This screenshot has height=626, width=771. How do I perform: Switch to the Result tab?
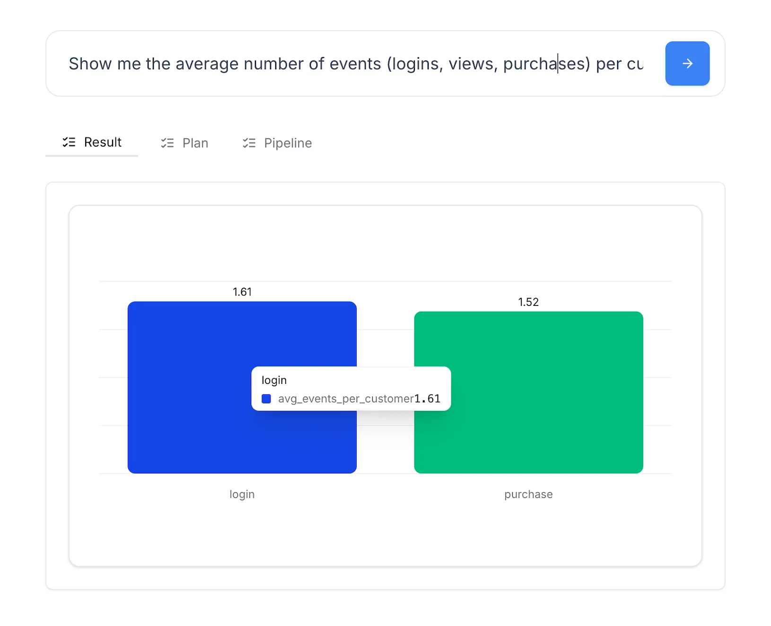103,142
